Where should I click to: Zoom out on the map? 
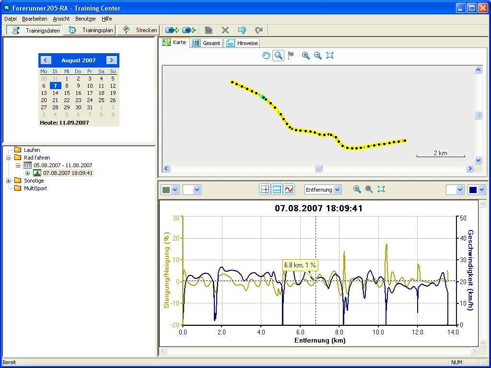[x=317, y=56]
